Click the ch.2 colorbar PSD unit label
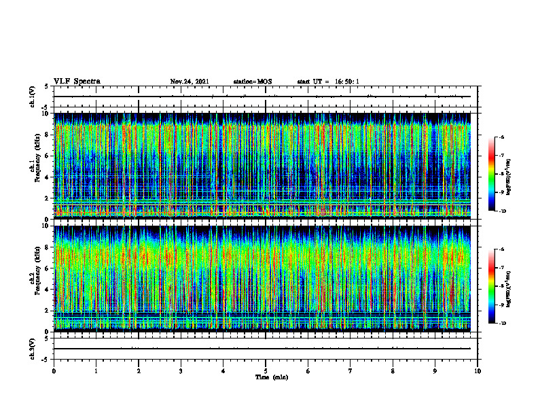 pyautogui.click(x=509, y=289)
